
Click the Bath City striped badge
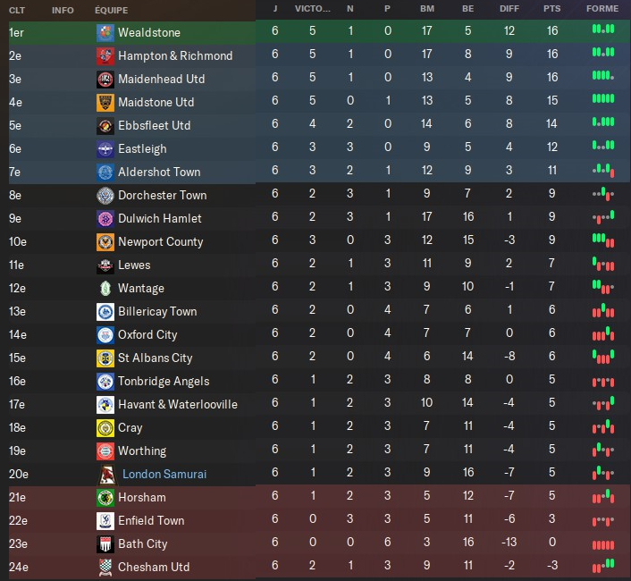click(105, 544)
